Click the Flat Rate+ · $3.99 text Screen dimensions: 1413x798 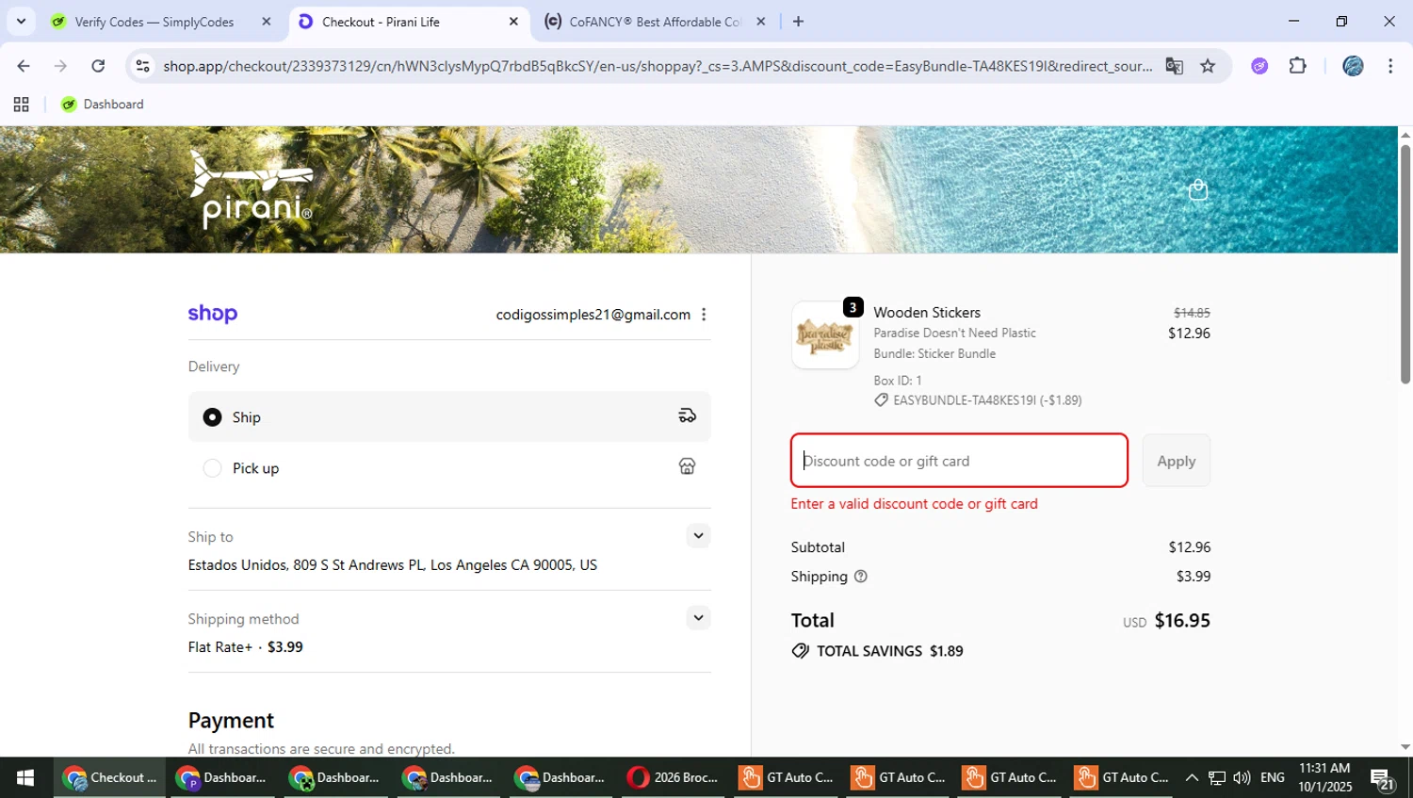pyautogui.click(x=245, y=647)
